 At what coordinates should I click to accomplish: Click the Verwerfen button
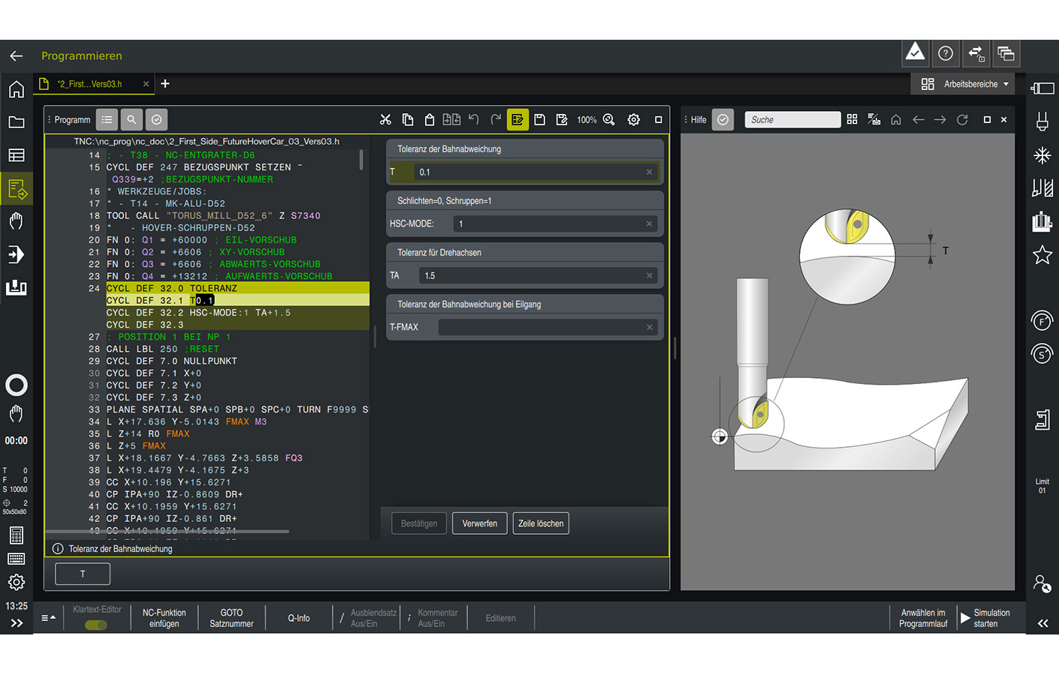pyautogui.click(x=480, y=523)
